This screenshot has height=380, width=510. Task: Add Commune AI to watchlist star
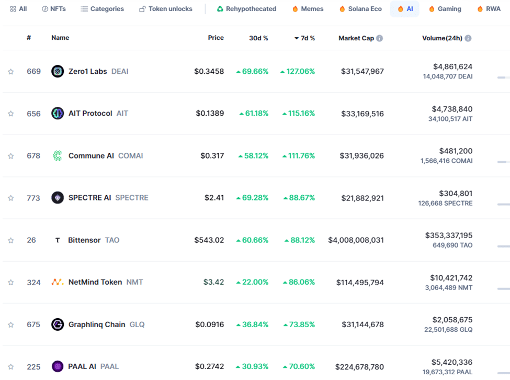tap(11, 156)
